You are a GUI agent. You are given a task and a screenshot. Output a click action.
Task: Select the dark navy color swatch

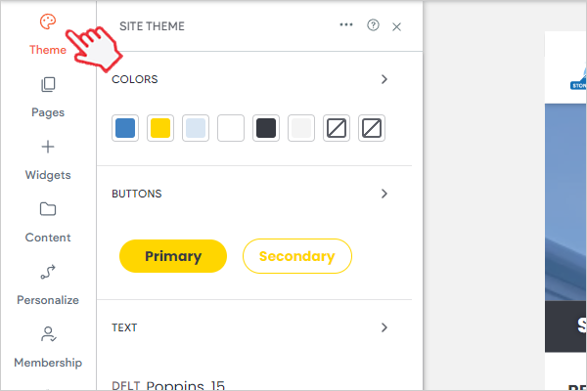click(x=266, y=128)
